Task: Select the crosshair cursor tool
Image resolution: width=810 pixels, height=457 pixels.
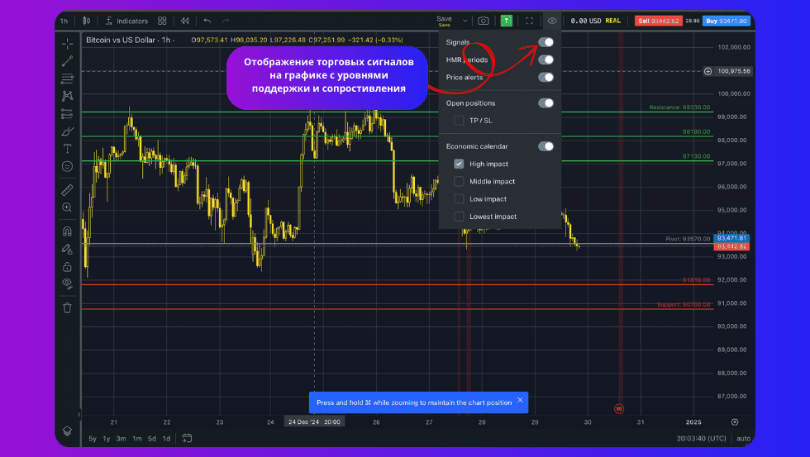Action: [x=67, y=44]
